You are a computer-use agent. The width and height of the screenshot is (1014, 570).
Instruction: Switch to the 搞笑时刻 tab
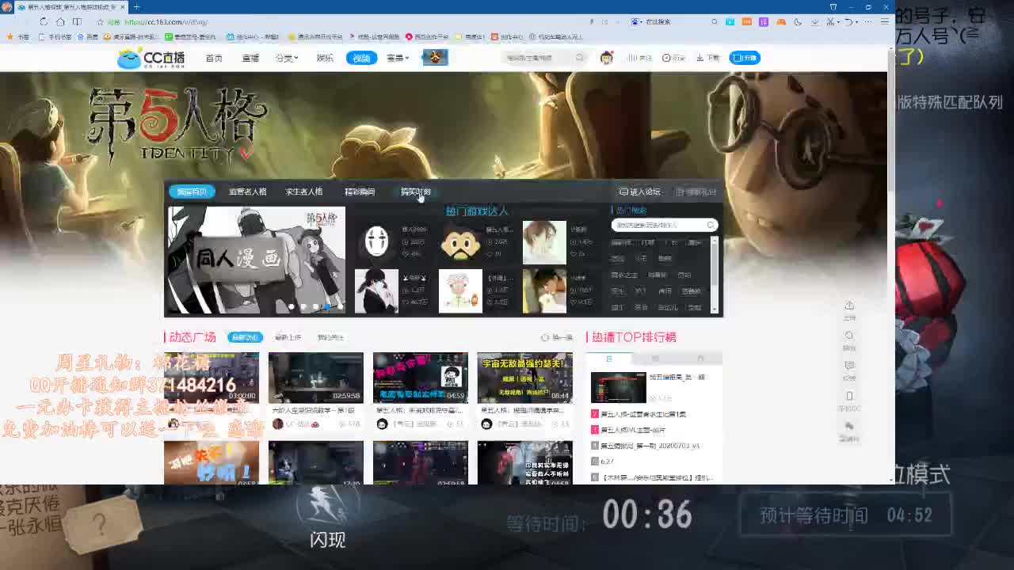tap(416, 192)
